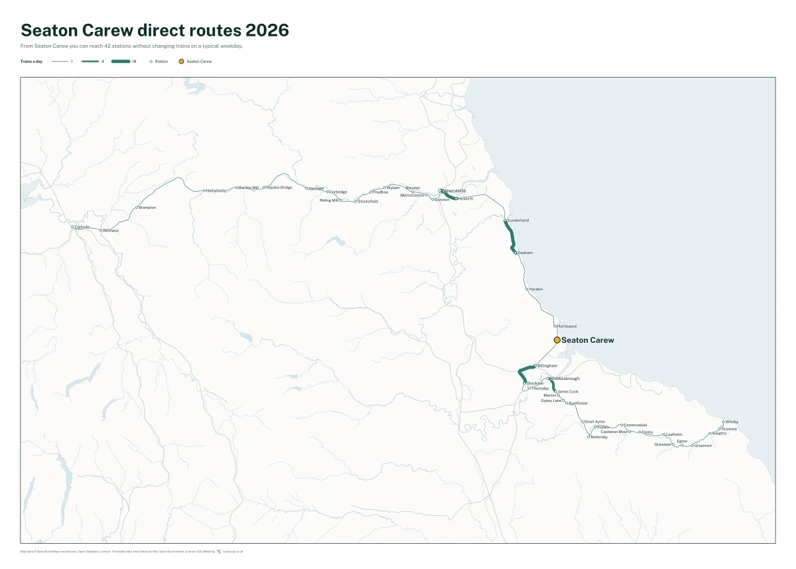796x569 pixels.
Task: Click the medium 4-trains line sample in legend
Action: pos(90,61)
